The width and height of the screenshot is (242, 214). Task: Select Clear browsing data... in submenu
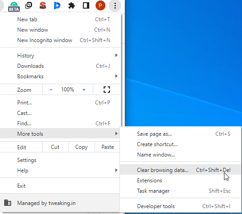[181, 170]
